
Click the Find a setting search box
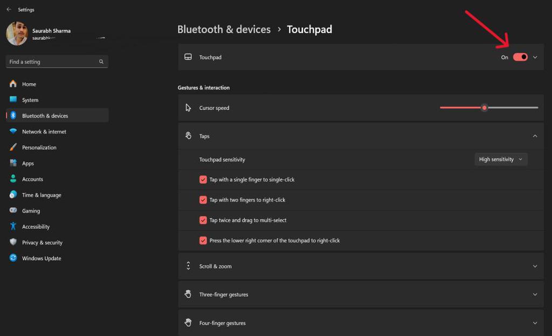click(x=57, y=61)
